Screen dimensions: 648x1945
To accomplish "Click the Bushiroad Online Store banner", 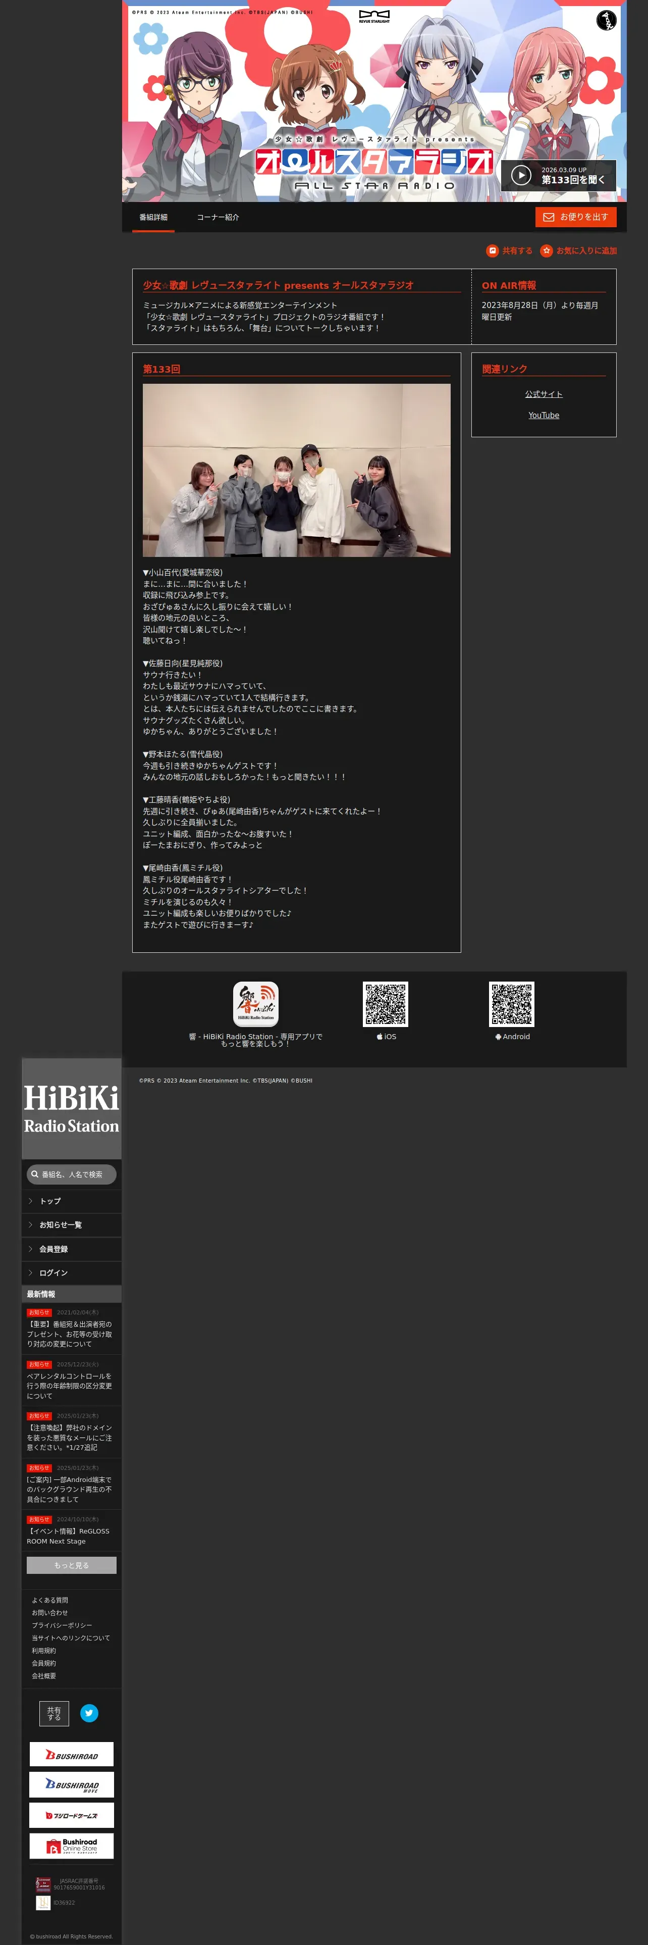I will click(72, 1846).
